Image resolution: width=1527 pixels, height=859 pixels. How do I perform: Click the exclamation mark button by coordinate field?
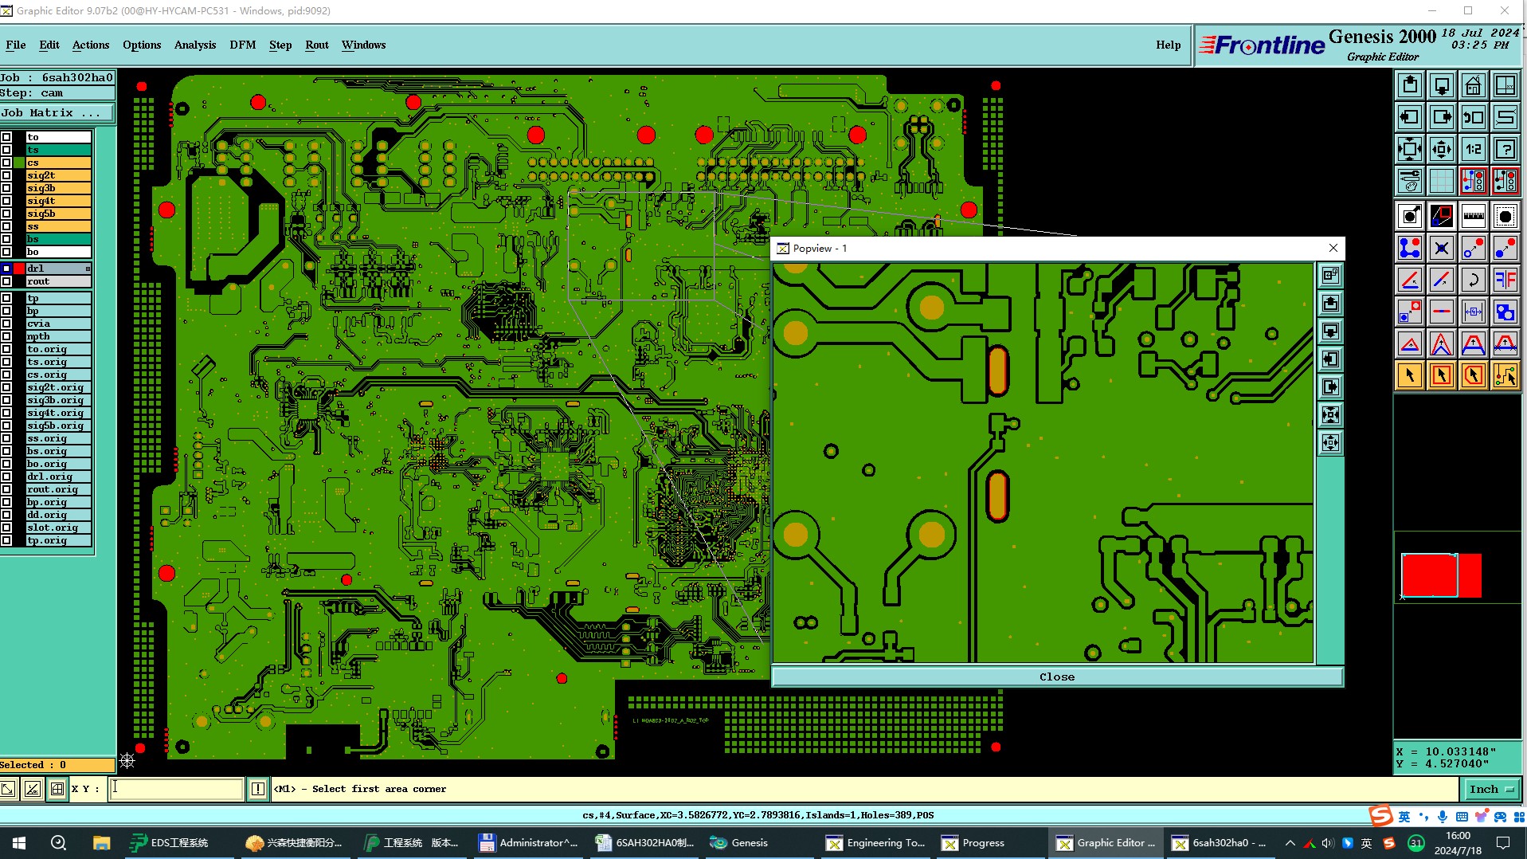coord(258,789)
